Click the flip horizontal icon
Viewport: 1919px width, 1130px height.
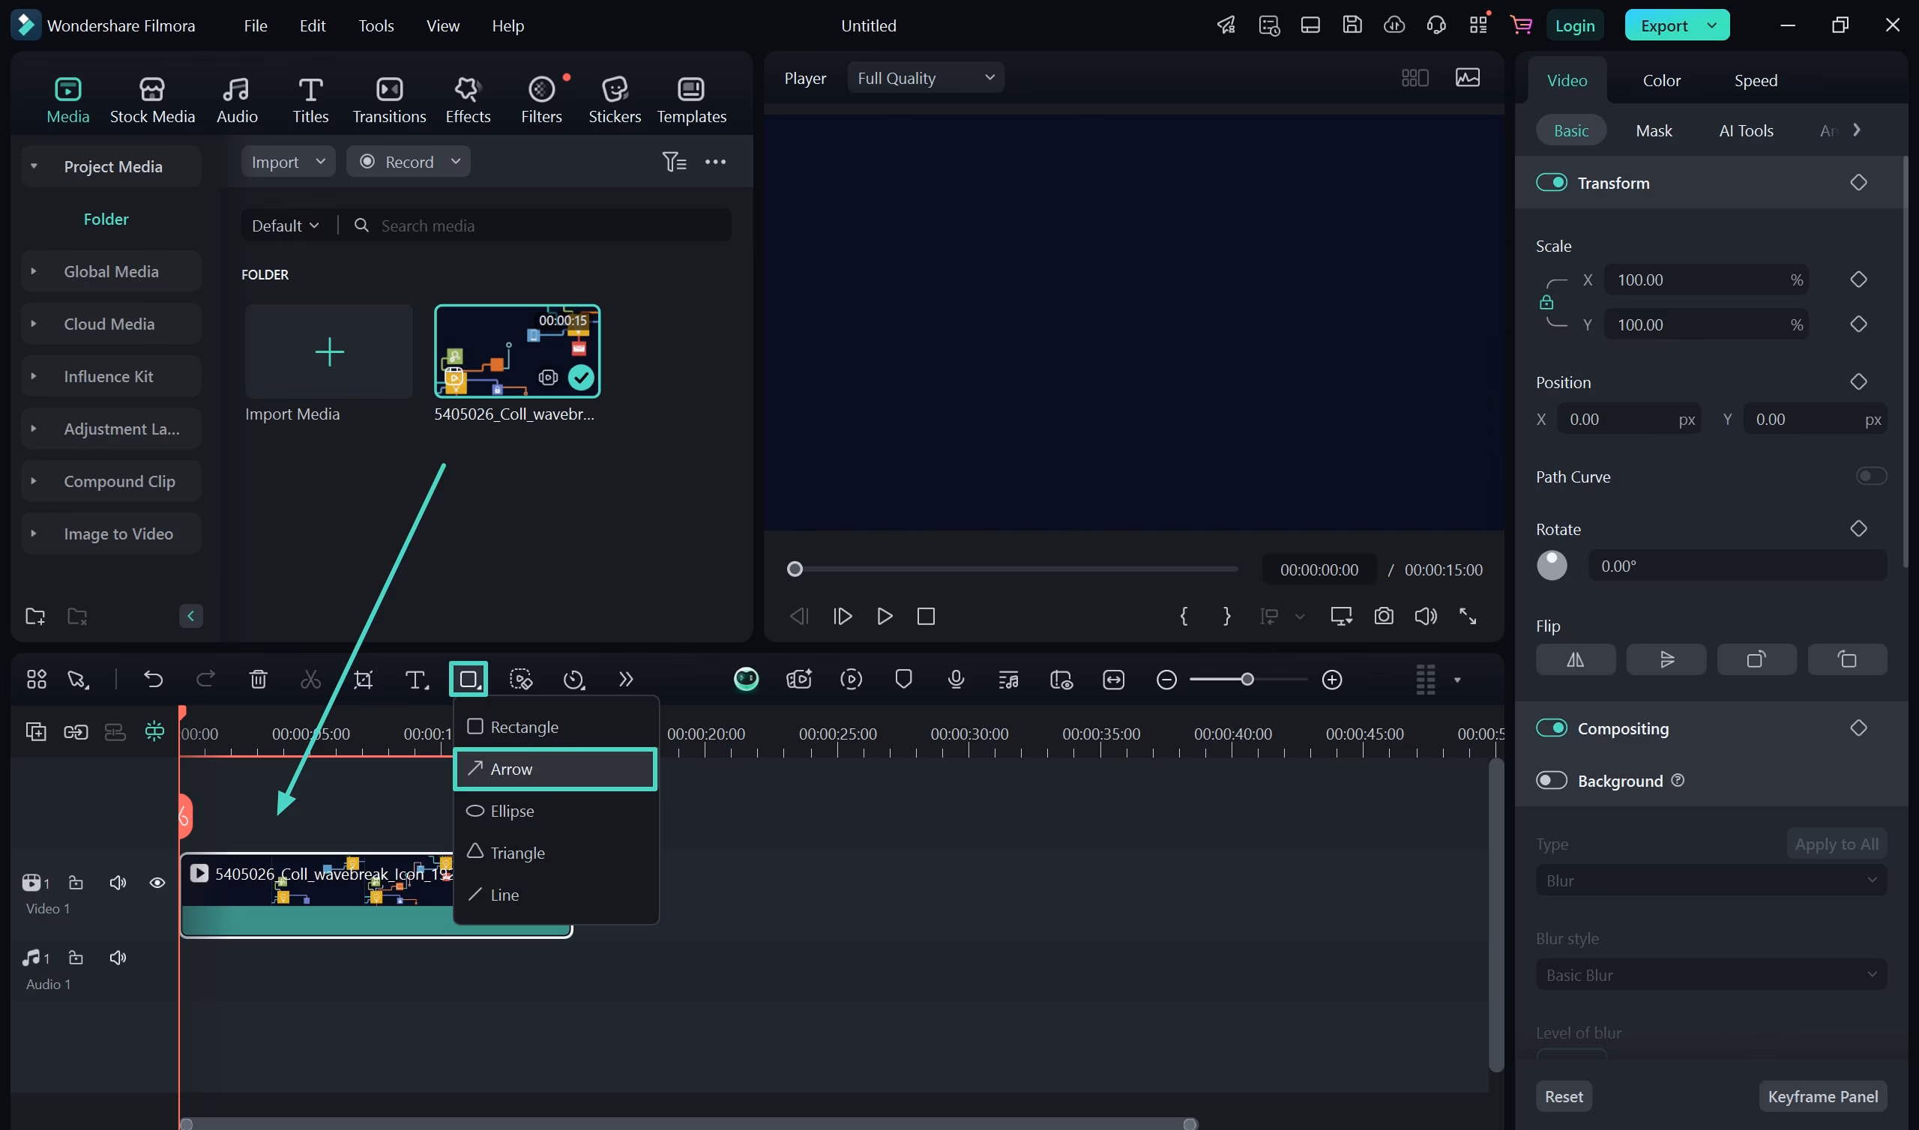(x=1575, y=659)
